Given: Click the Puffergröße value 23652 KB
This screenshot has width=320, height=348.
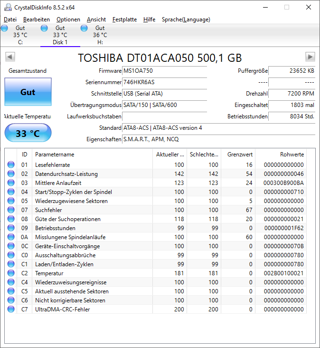Looking at the screenshot, I should 292,71.
